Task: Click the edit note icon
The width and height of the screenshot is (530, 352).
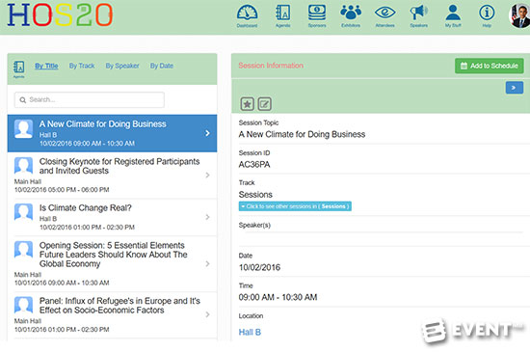Action: (x=264, y=104)
